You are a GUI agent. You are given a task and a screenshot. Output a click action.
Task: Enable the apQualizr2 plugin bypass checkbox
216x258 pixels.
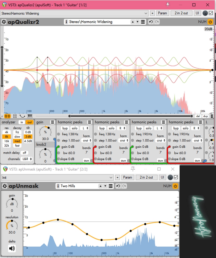pyautogui.click(x=211, y=13)
